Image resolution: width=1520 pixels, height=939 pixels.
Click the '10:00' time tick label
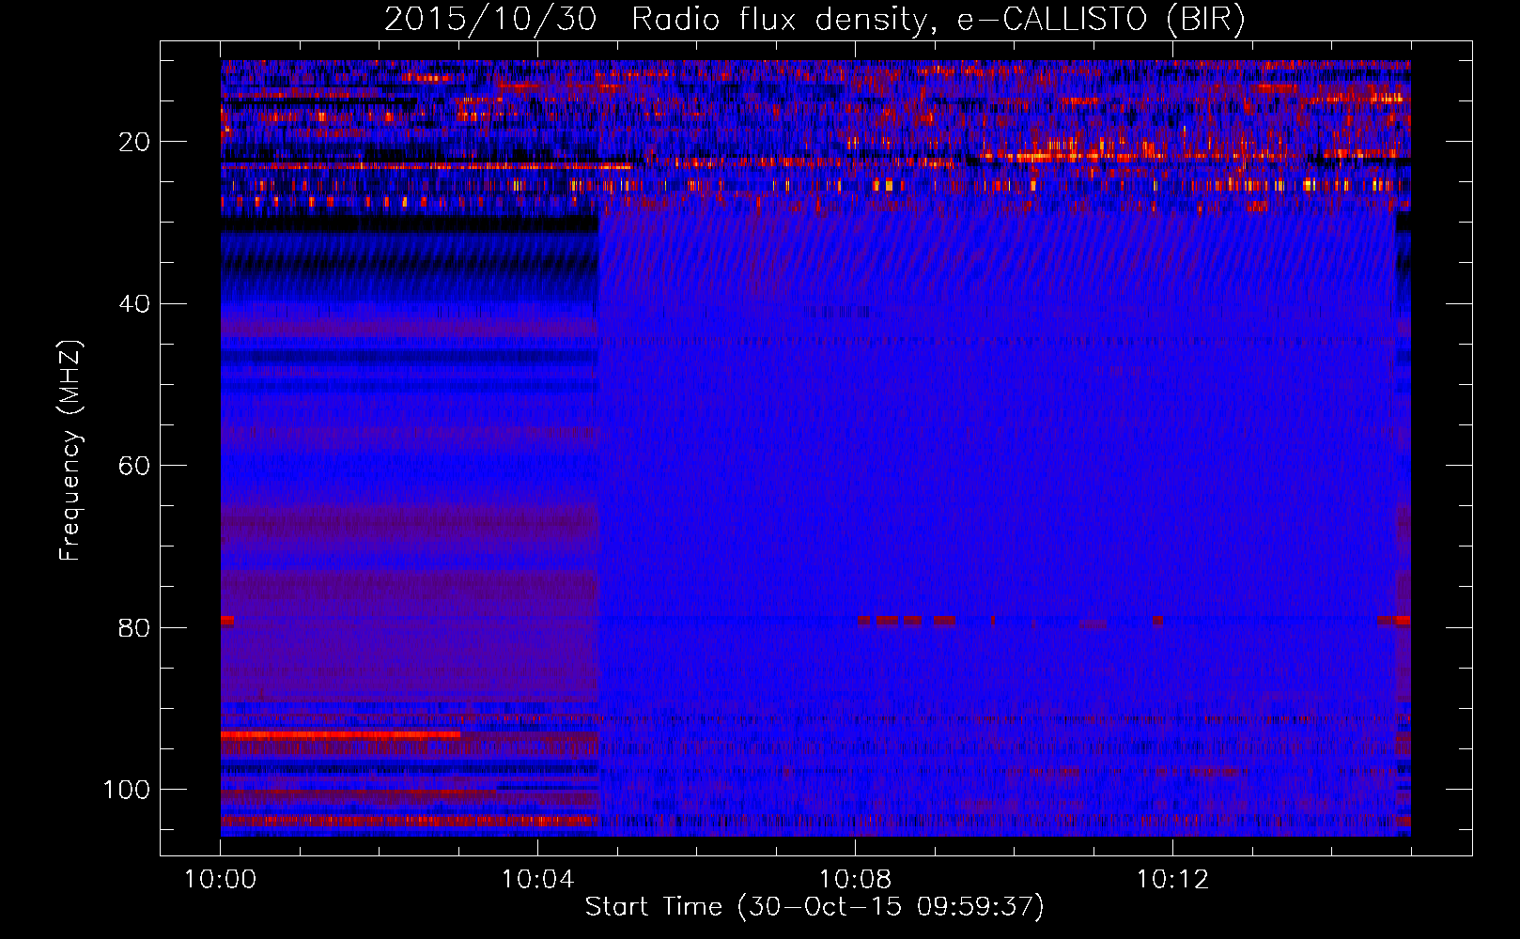coord(220,880)
